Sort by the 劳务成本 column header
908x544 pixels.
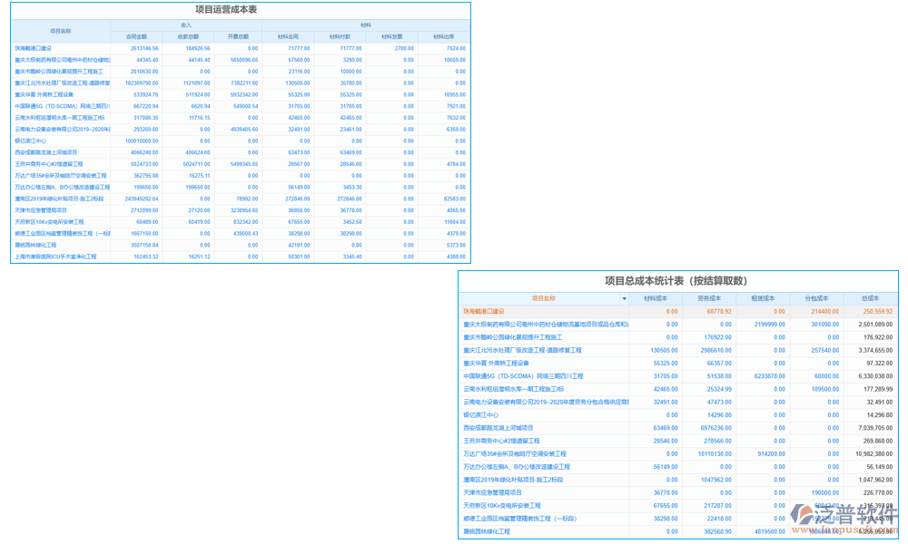[709, 298]
